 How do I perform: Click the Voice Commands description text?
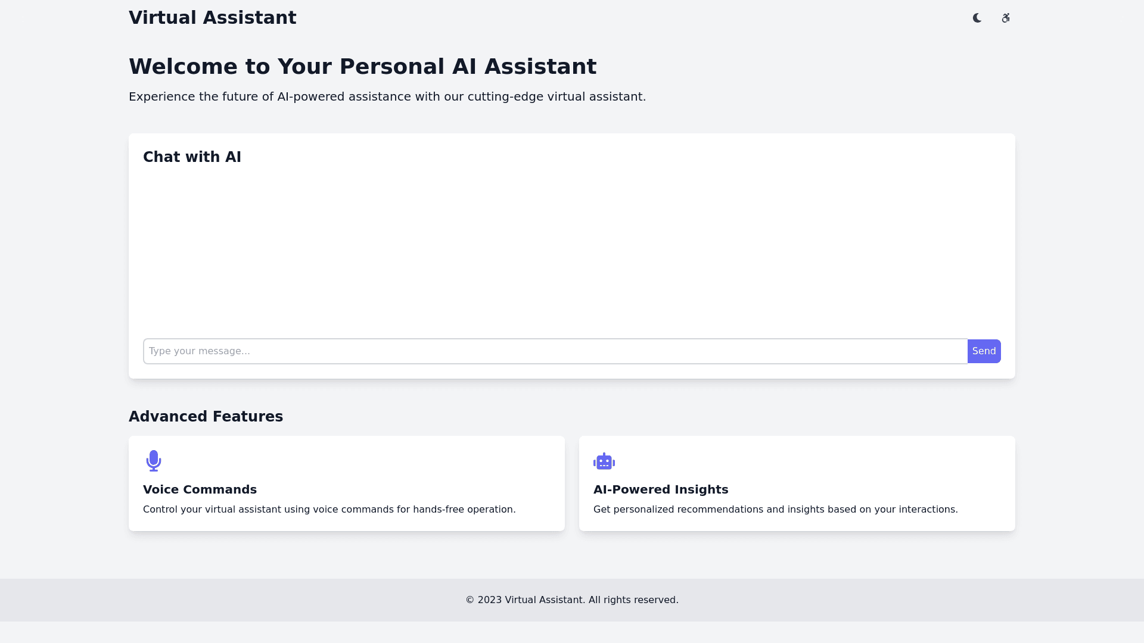(329, 510)
